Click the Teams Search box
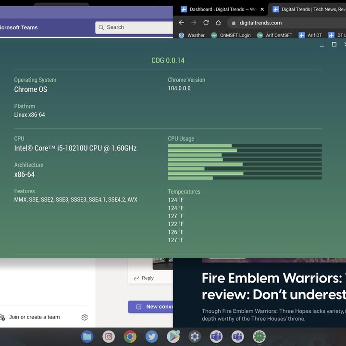346x346 pixels. [134, 27]
